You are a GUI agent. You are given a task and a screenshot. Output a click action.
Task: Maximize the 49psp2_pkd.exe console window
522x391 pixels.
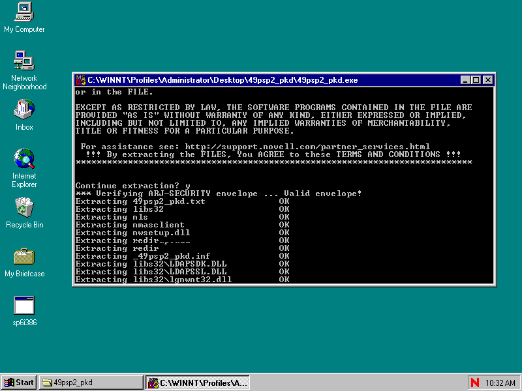pos(476,80)
